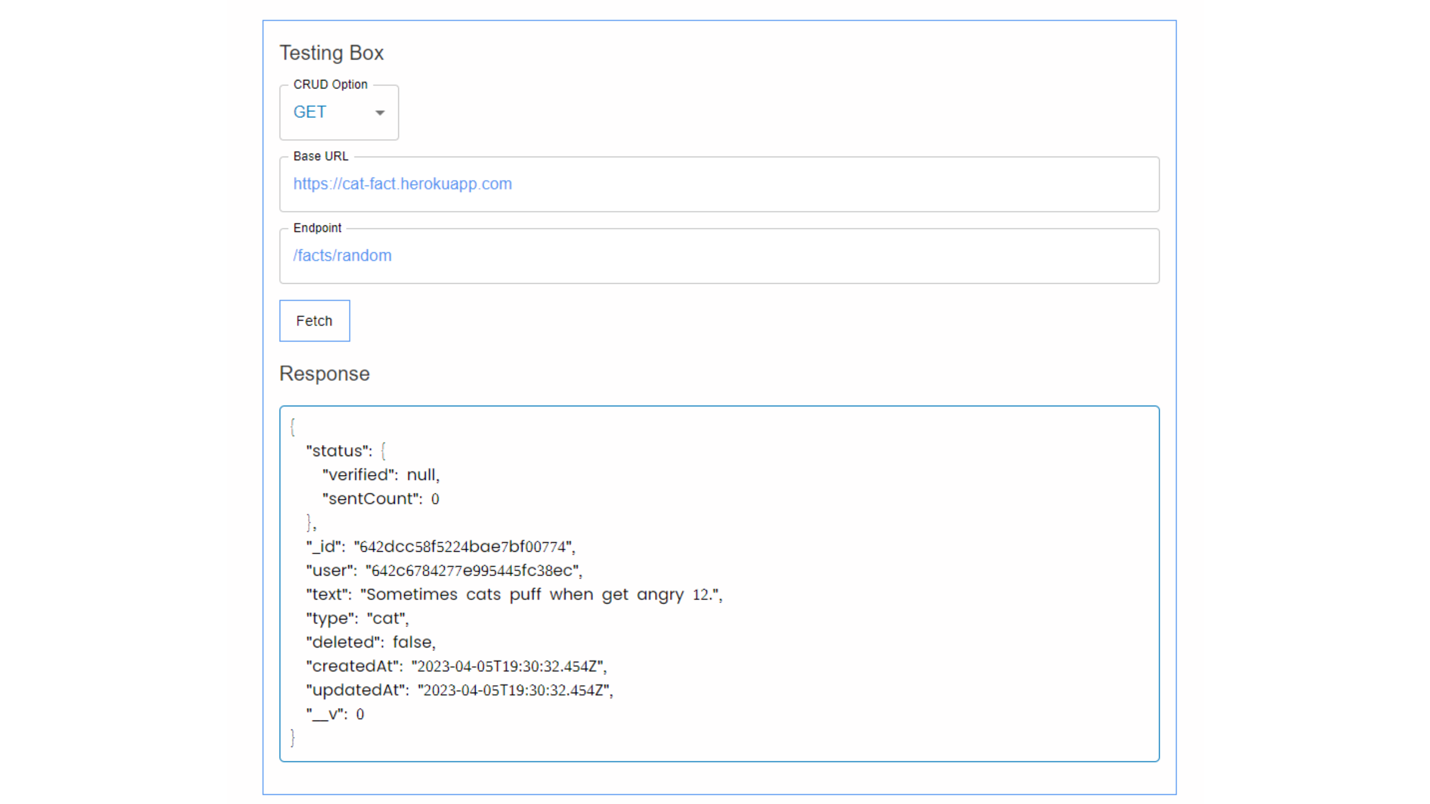Click the "_id" value in response
The image size is (1430, 804).
click(x=464, y=547)
